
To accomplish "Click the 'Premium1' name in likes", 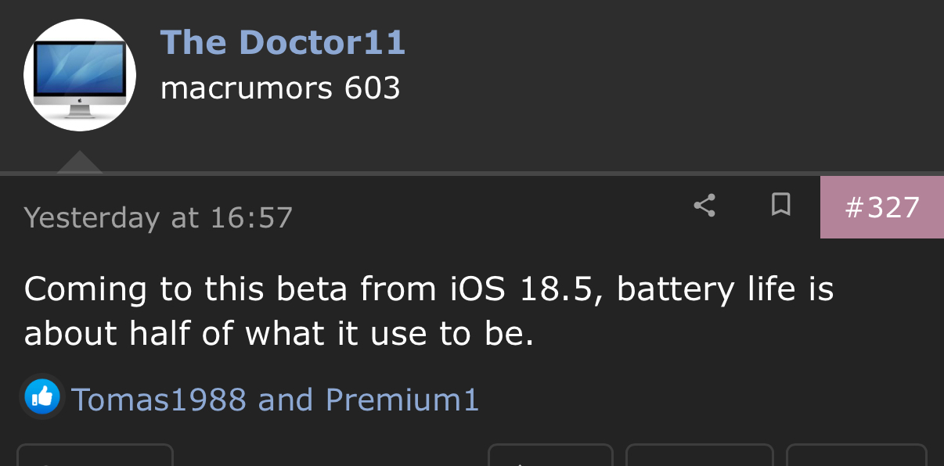I will 402,400.
